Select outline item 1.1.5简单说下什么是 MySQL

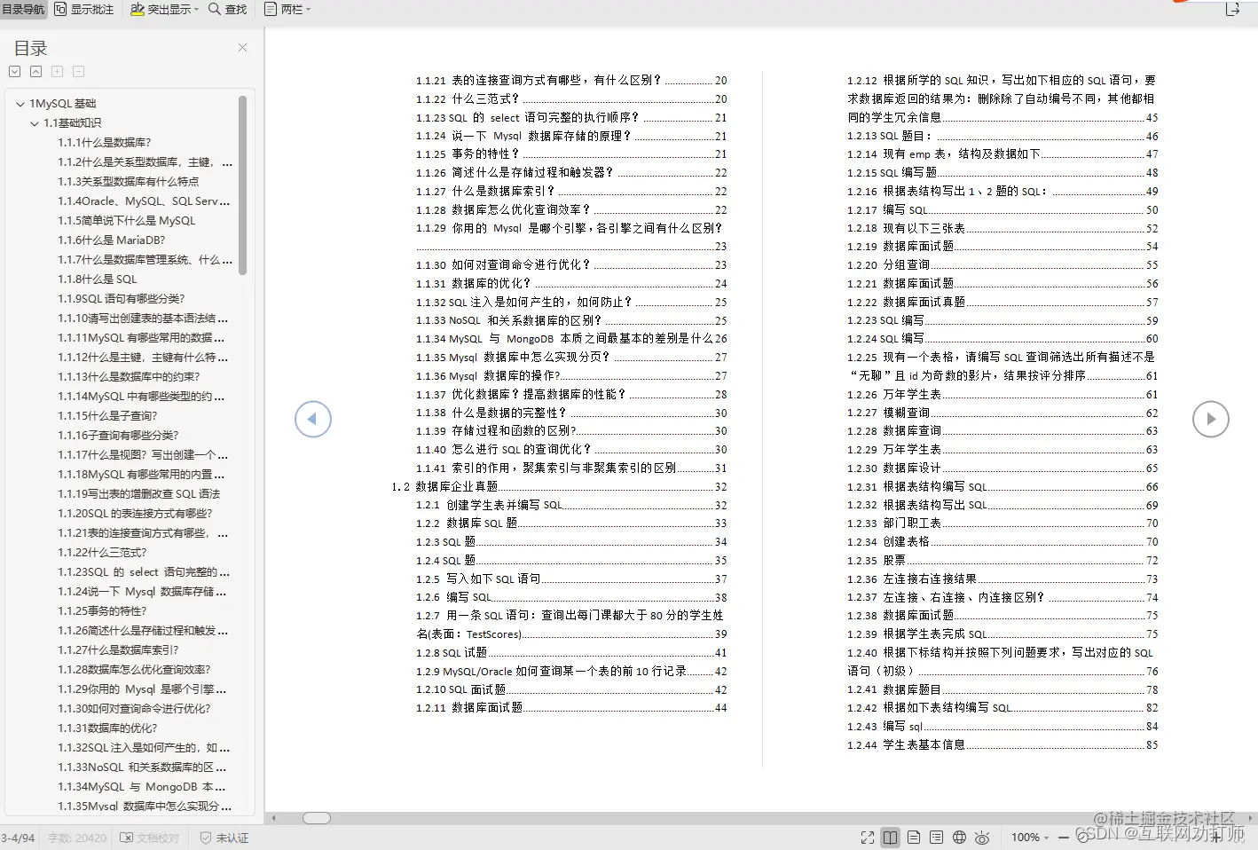tap(127, 221)
